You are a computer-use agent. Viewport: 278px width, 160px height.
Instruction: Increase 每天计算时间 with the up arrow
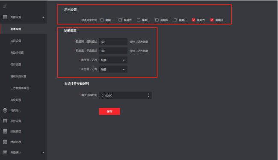pyautogui.click(x=148, y=94)
